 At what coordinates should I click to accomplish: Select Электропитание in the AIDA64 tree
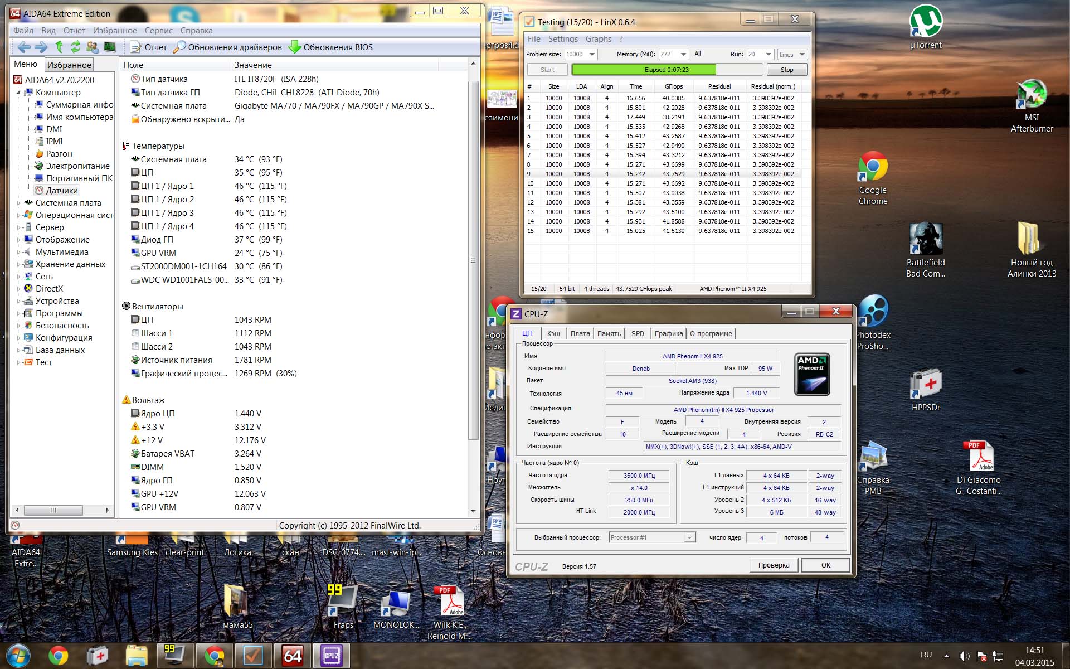coord(77,166)
